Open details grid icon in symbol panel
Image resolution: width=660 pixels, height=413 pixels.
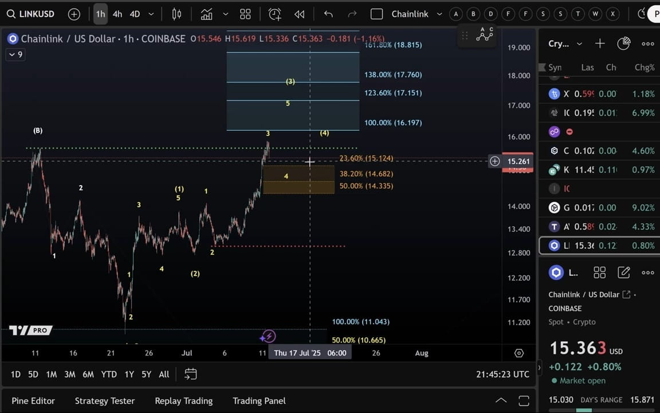click(x=599, y=272)
